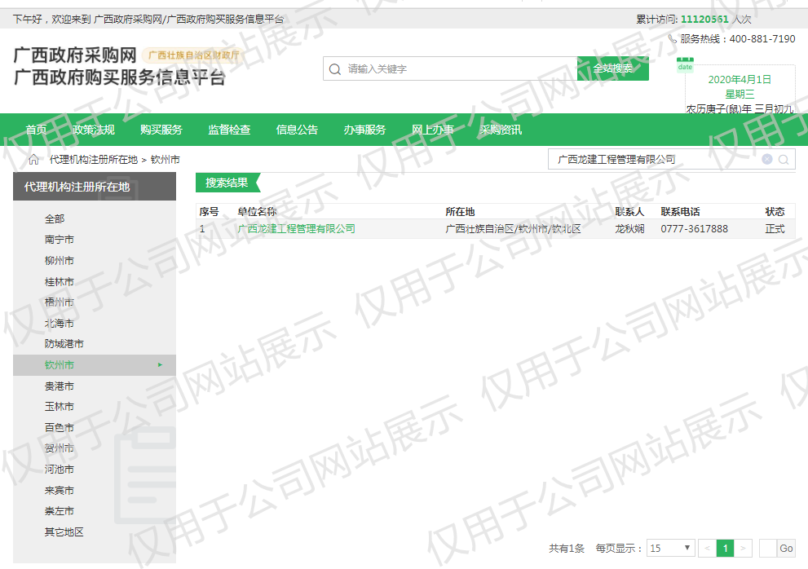Select page 1 in pagination
Viewport: 808px width, 569px height.
coord(725,548)
